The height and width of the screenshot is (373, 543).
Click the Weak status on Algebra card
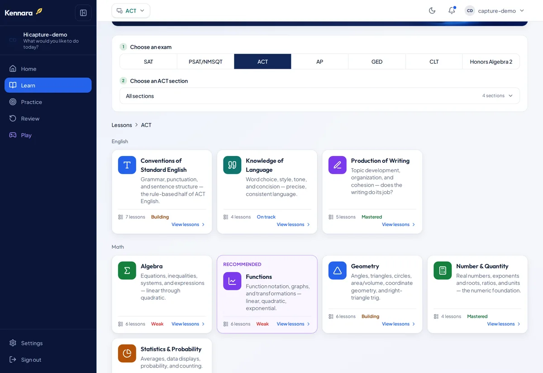click(157, 324)
